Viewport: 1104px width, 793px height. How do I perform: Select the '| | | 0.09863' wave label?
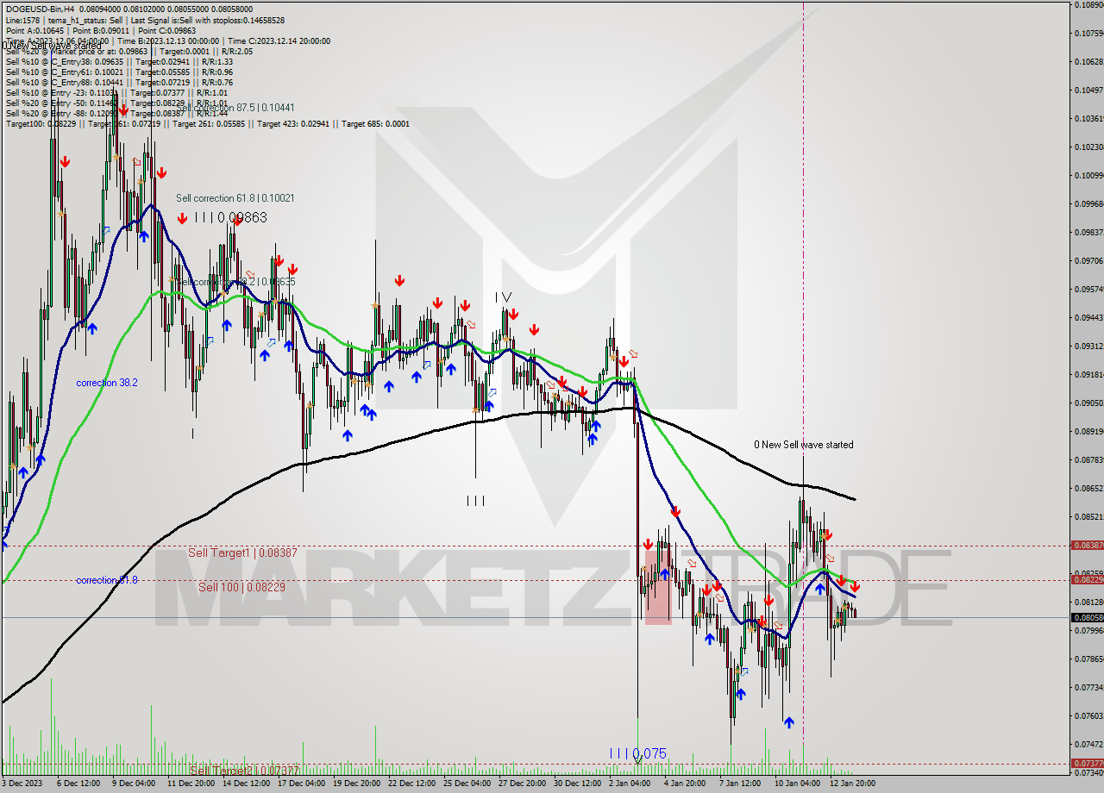pyautogui.click(x=230, y=218)
